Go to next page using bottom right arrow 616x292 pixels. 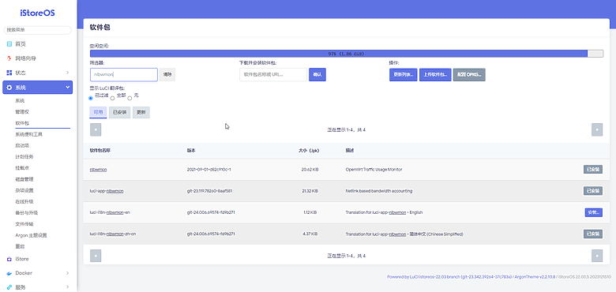(597, 256)
